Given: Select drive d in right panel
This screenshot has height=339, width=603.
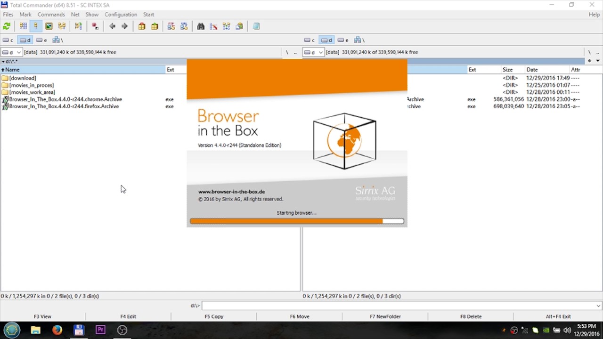Looking at the screenshot, I should tap(326, 40).
